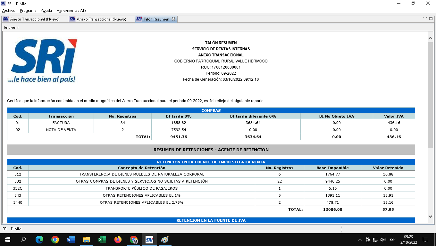Open the Herramientas ATS menu
The height and width of the screenshot is (246, 436).
tap(71, 11)
